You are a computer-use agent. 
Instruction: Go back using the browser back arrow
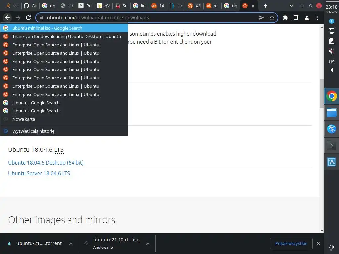7,18
